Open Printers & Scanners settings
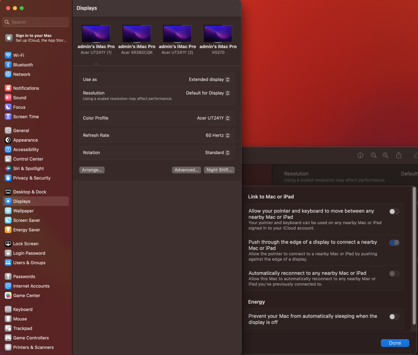This screenshot has height=355, width=418. [36, 347]
